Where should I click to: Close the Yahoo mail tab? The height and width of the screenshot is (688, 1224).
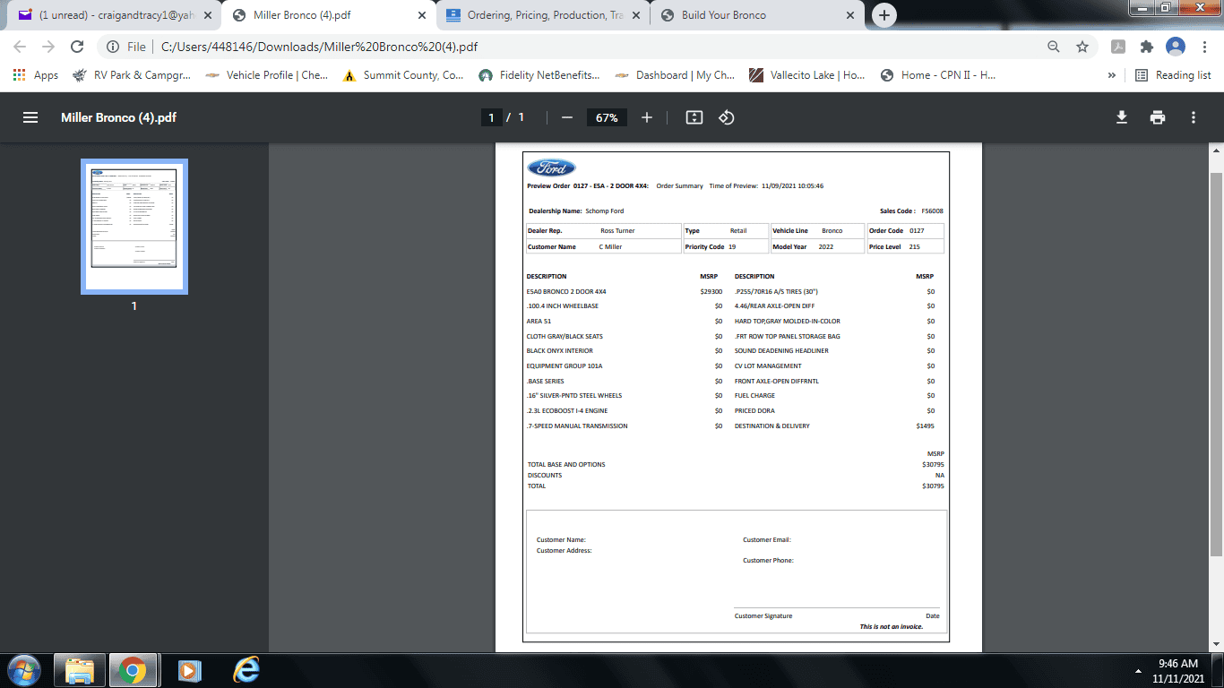click(207, 15)
